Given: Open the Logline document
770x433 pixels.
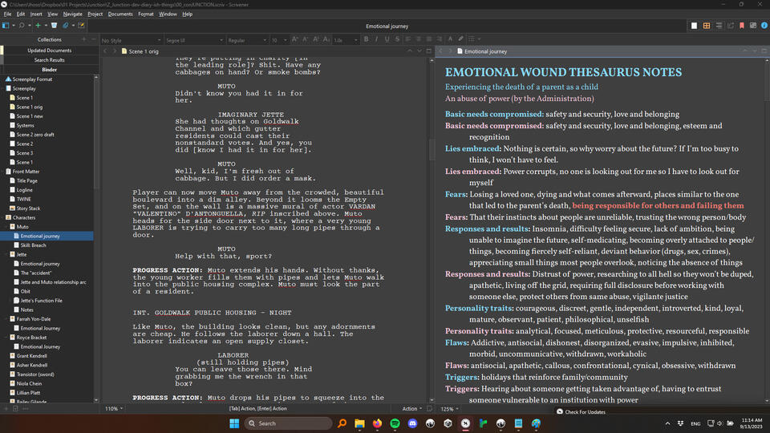Looking at the screenshot, I should tap(25, 190).
